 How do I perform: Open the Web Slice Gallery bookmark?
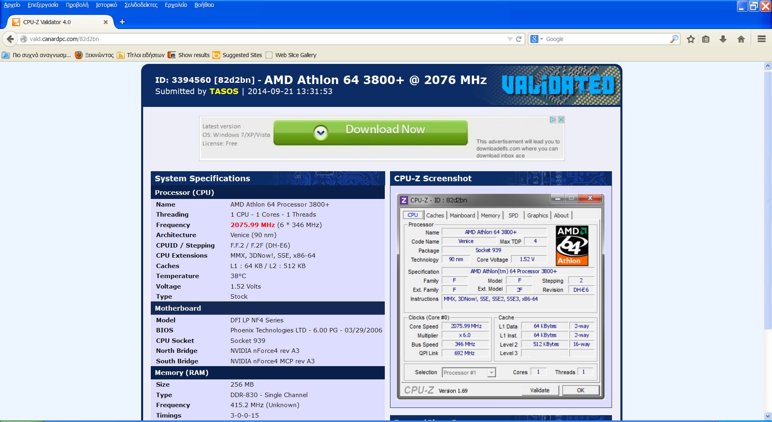point(291,55)
